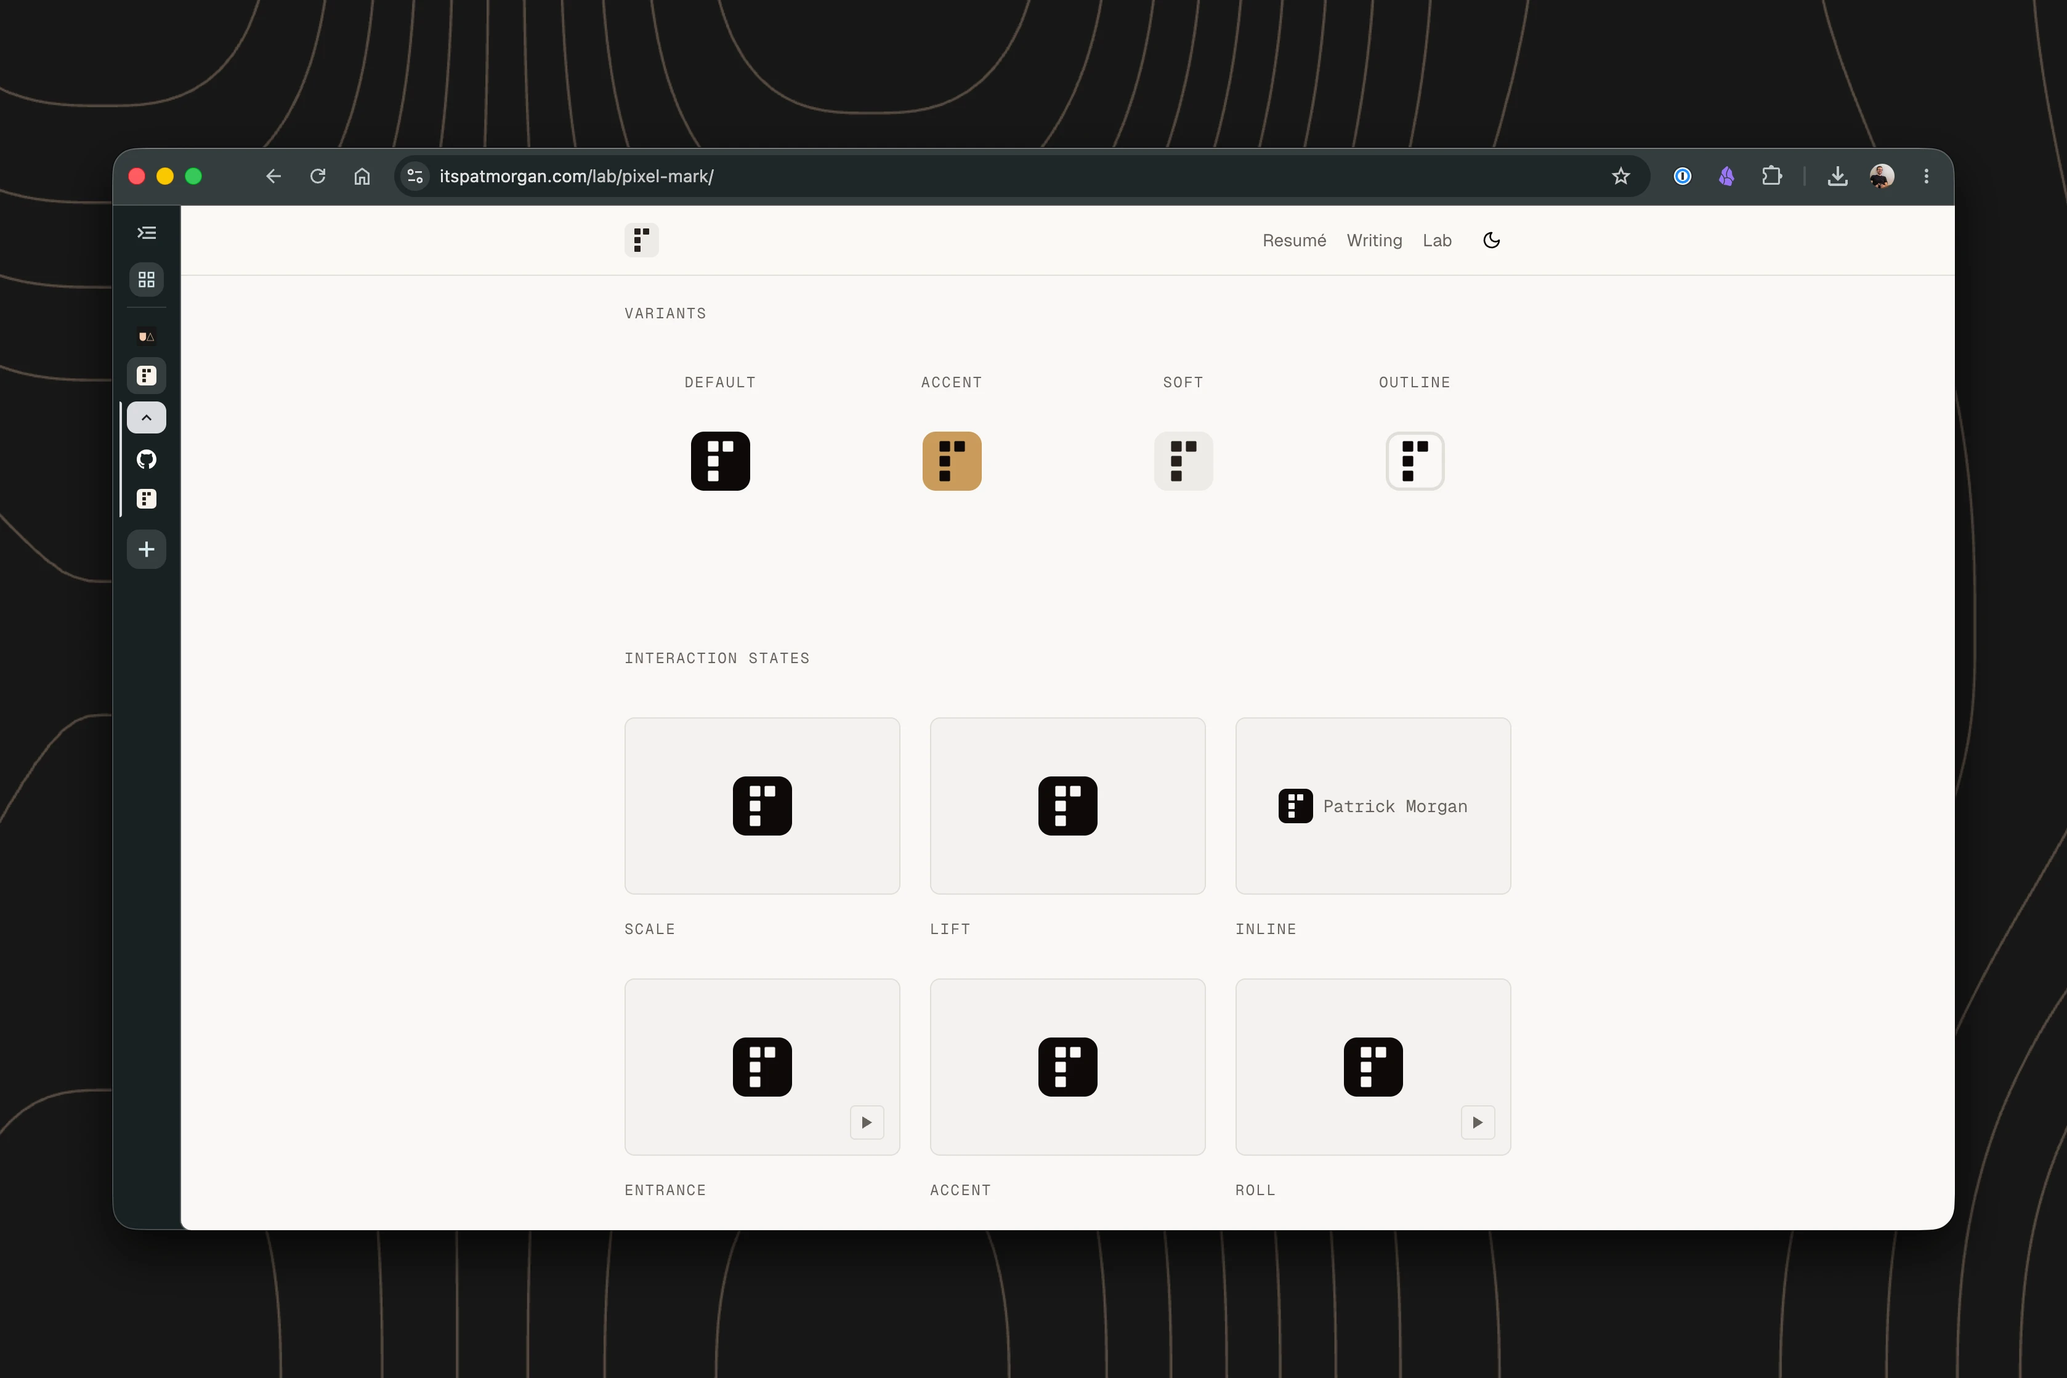Go back to the previous page

(x=273, y=175)
